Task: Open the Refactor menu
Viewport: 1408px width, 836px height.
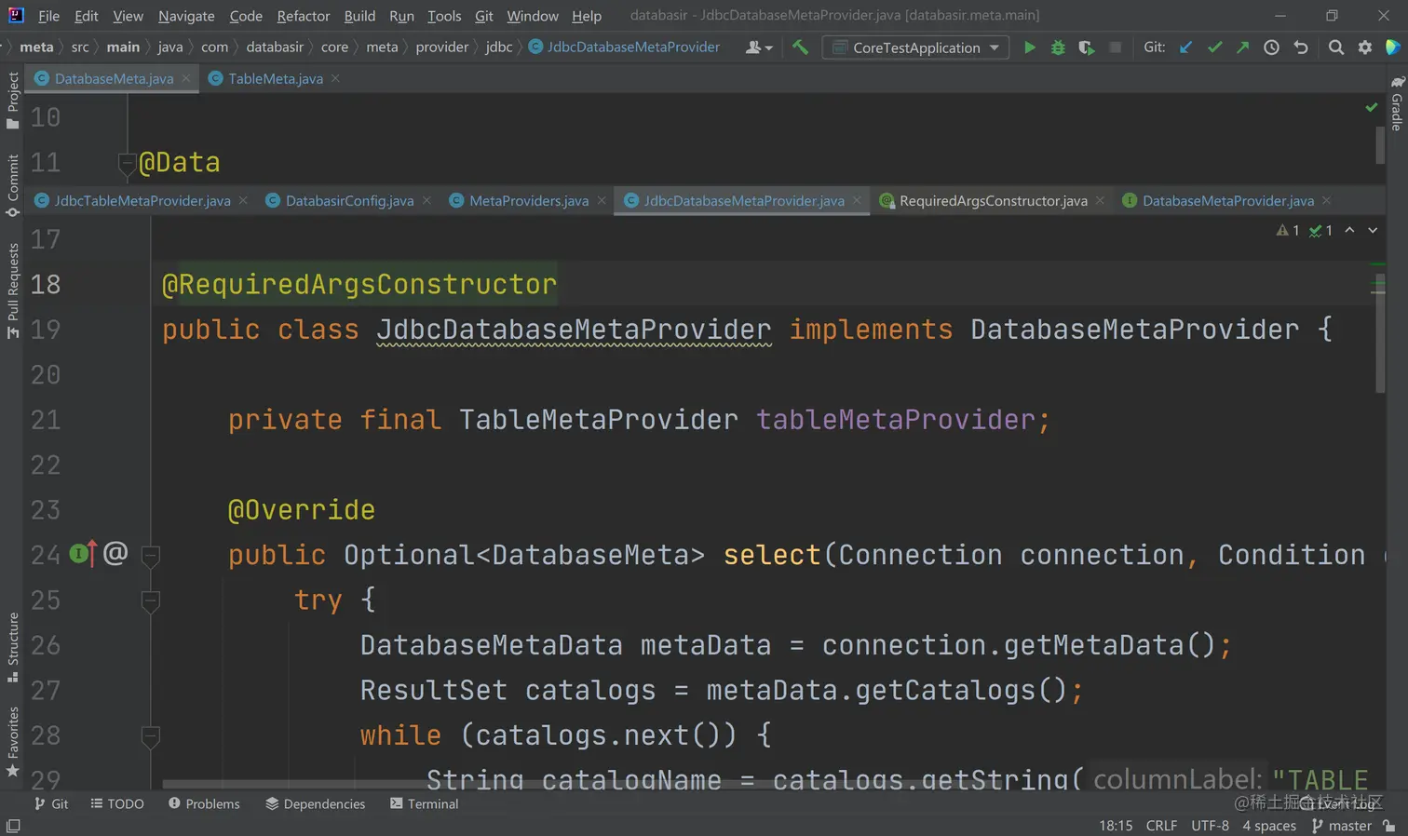Action: pos(303,16)
